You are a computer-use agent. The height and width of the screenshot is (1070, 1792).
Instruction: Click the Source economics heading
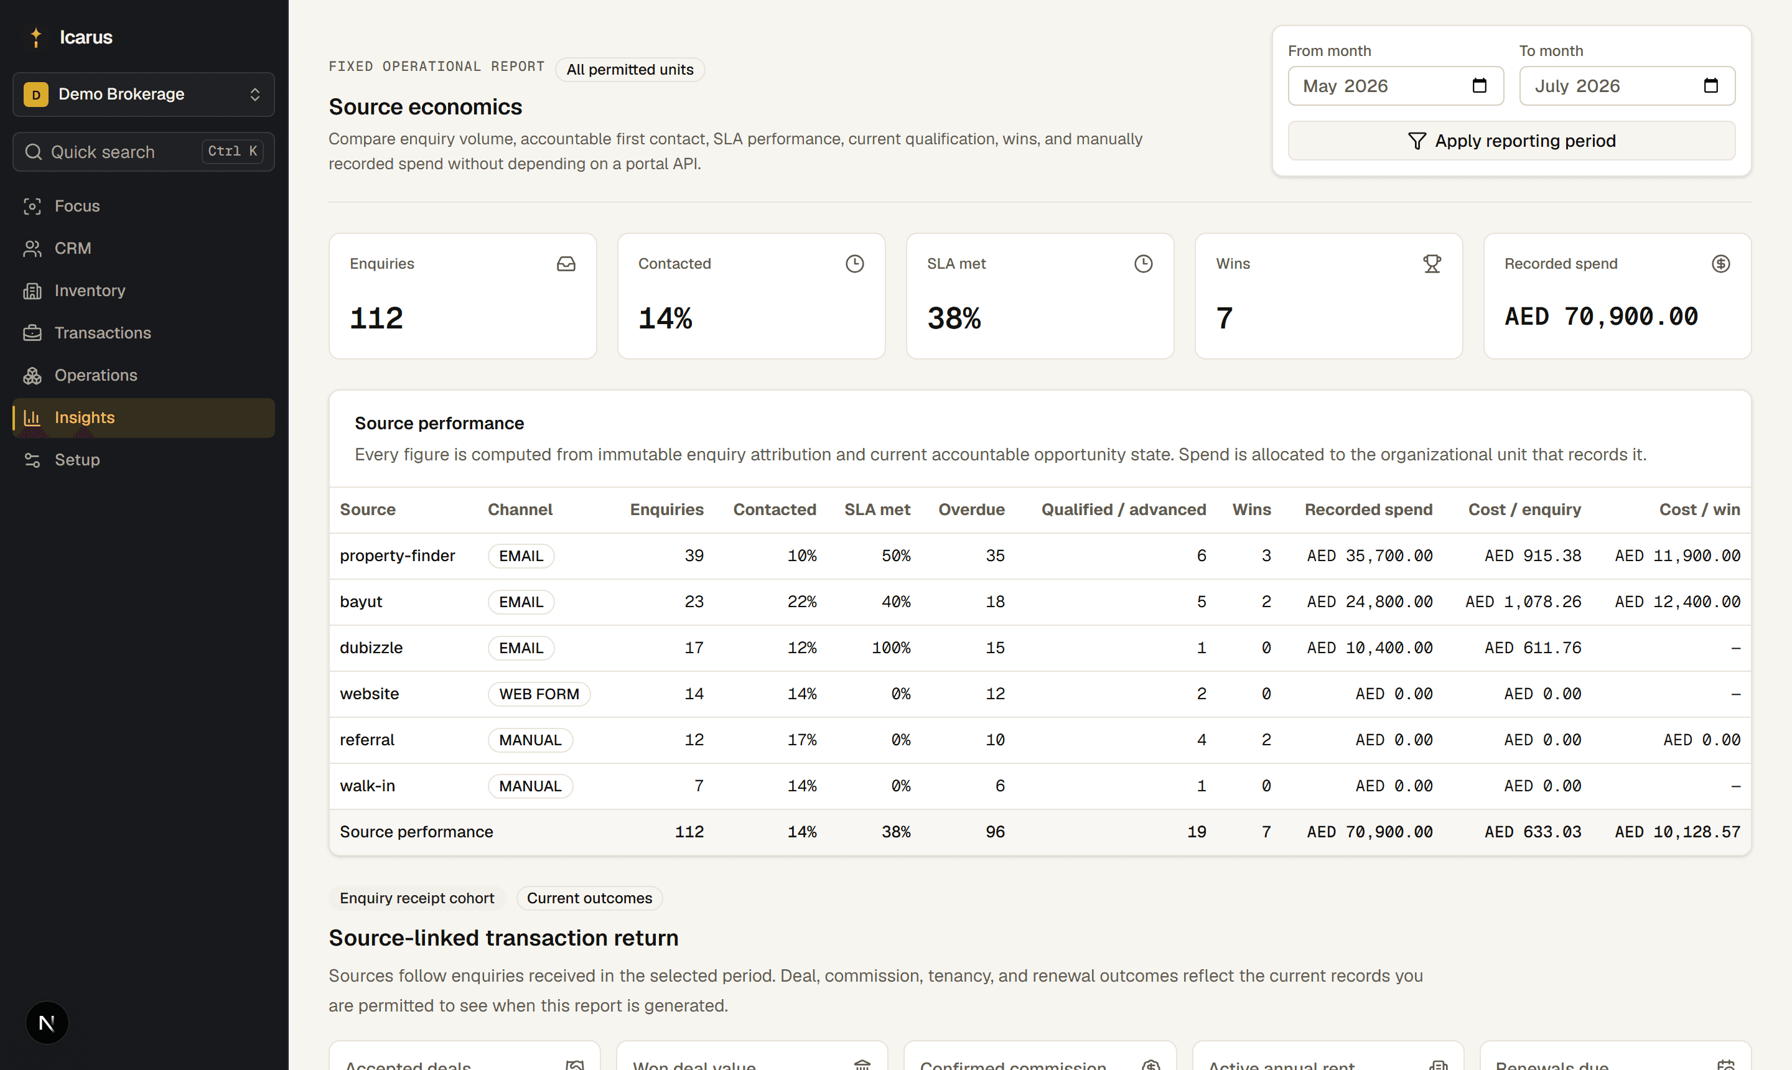point(426,107)
